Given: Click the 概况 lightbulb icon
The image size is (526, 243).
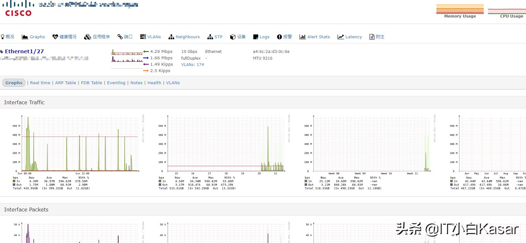Looking at the screenshot, I should [3, 37].
